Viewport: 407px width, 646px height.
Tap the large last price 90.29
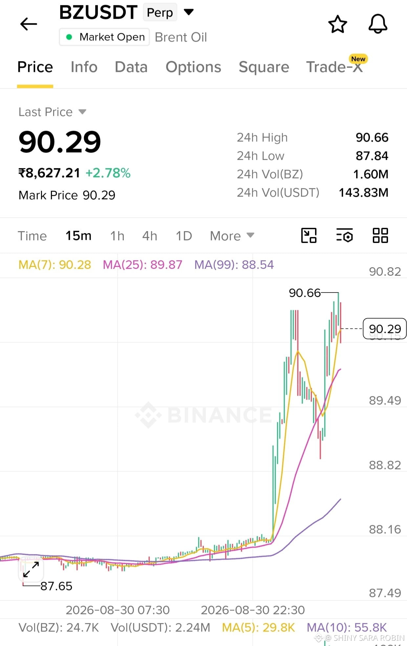point(60,142)
